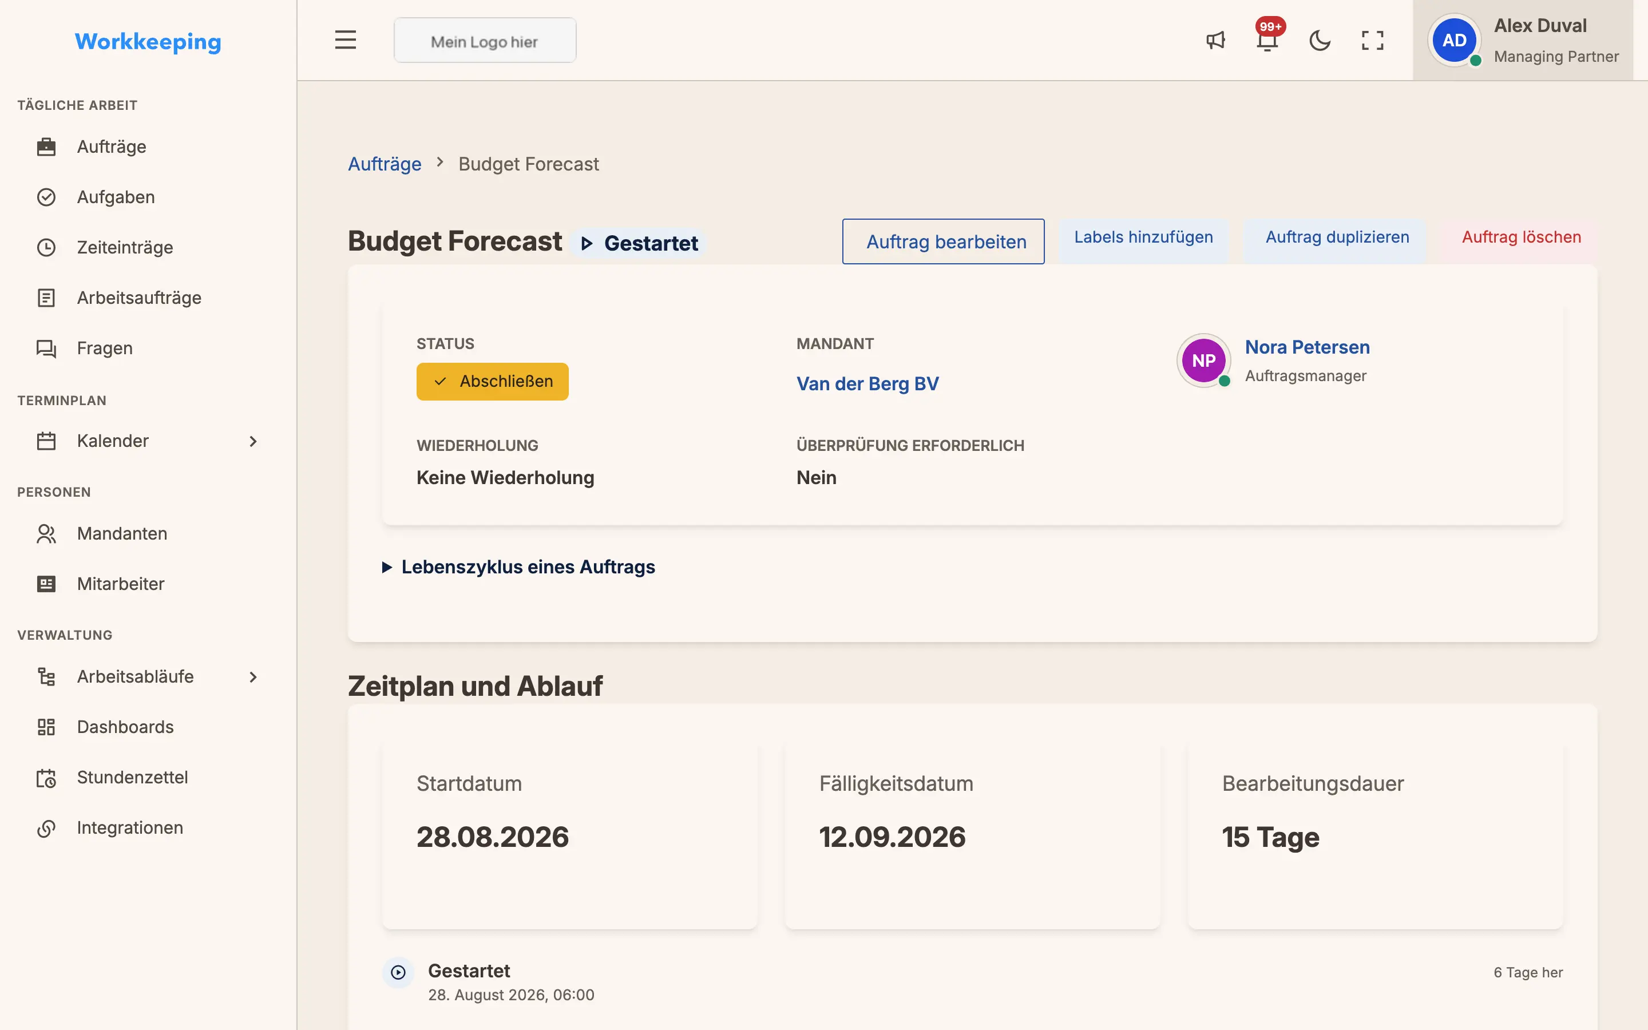Image resolution: width=1648 pixels, height=1030 pixels.
Task: Click the Mein Logo hier placeholder
Action: click(485, 40)
